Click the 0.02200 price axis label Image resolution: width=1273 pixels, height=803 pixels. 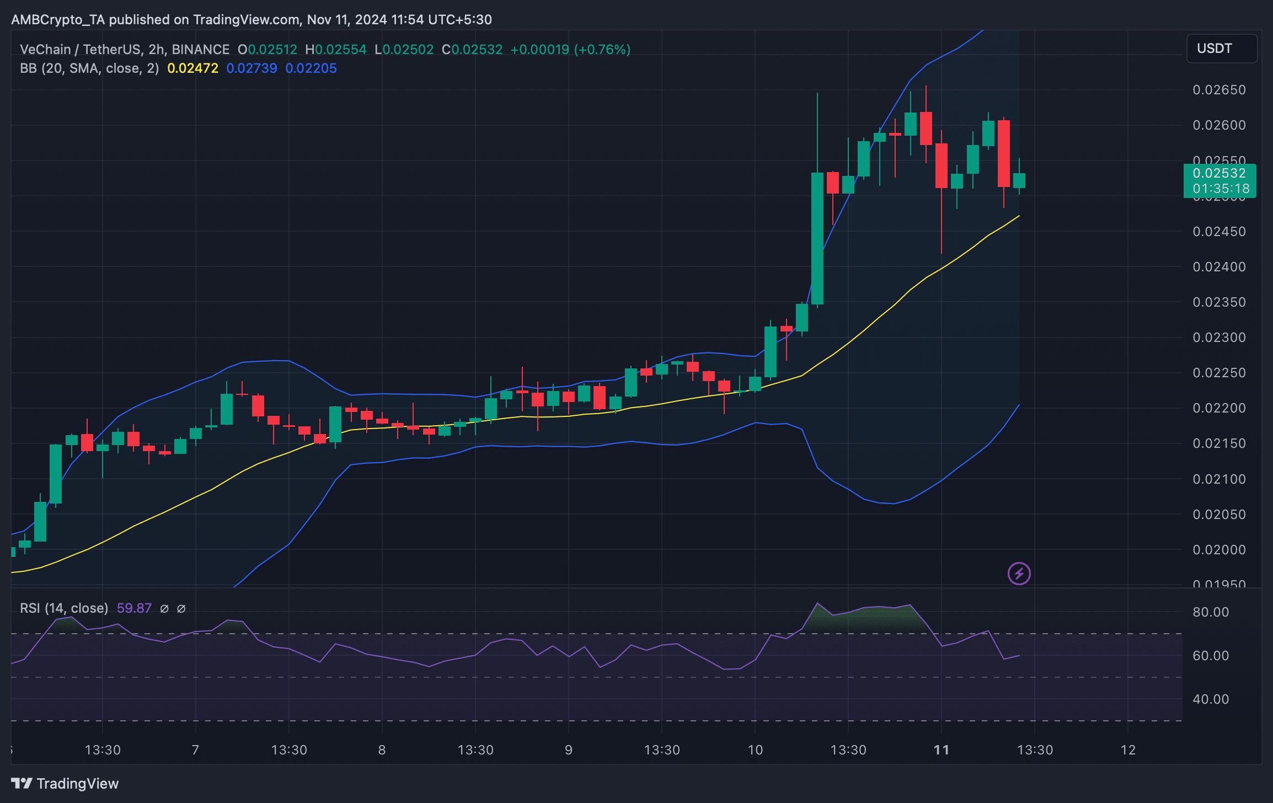pos(1219,408)
